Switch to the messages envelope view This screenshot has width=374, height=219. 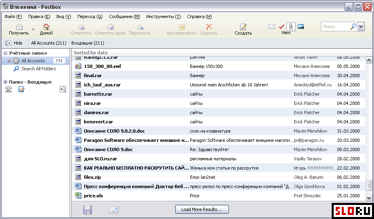tap(272, 27)
